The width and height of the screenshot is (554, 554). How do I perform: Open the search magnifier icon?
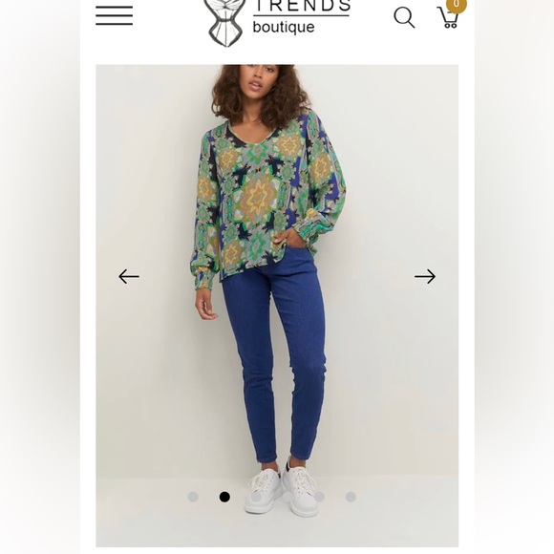[404, 17]
